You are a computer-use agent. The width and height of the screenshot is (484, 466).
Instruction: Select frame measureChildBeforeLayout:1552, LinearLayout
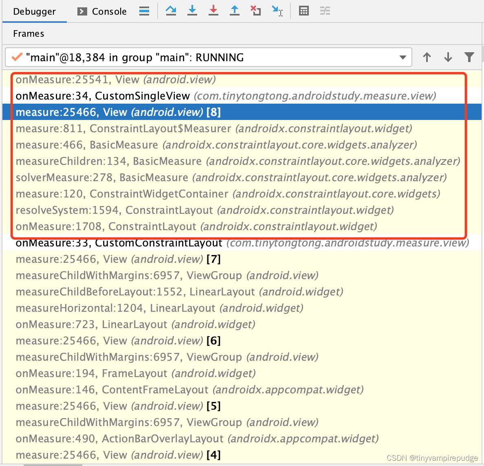coord(242,292)
